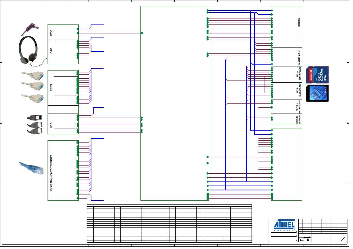Click the Atmel 8MB DataFlash card image
353x249 pixels.
tap(317, 93)
